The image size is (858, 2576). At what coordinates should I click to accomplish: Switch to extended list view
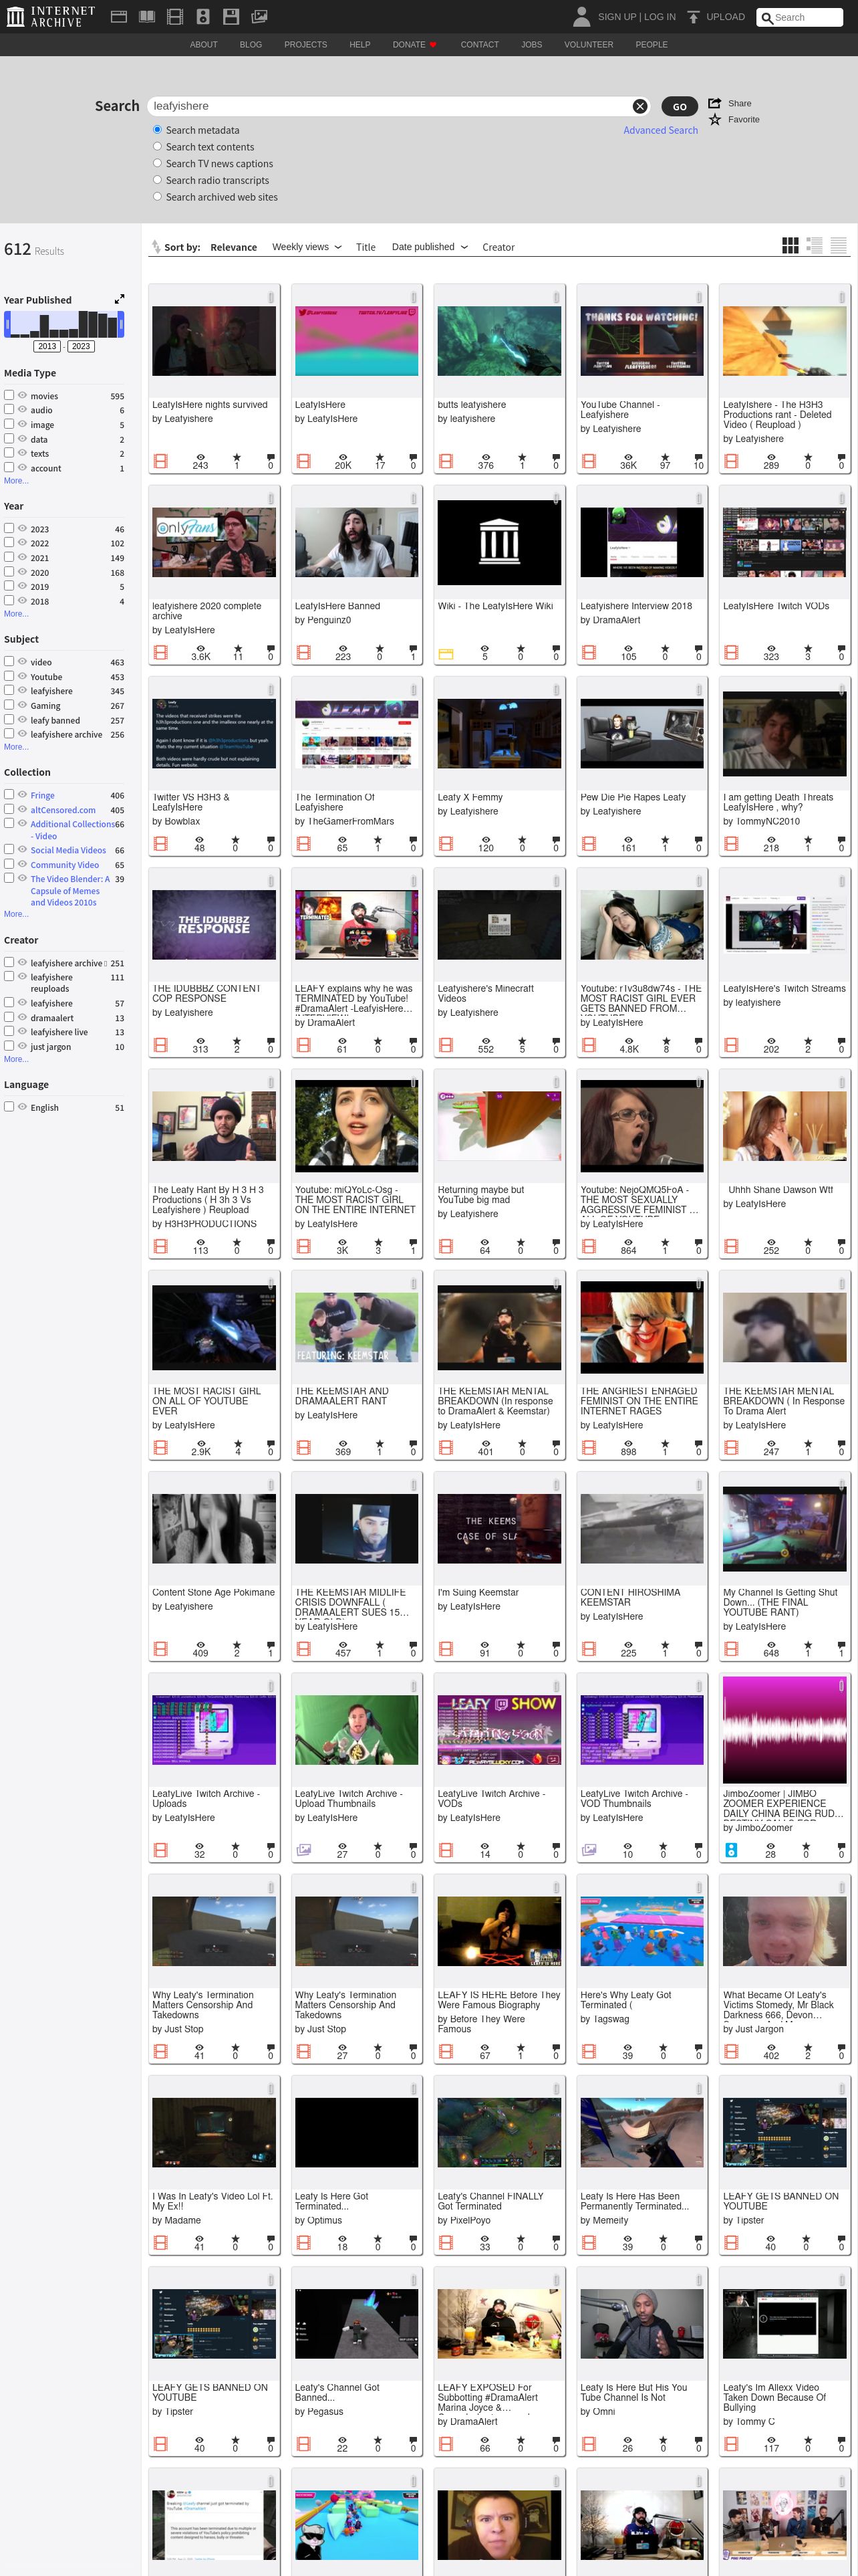point(814,246)
